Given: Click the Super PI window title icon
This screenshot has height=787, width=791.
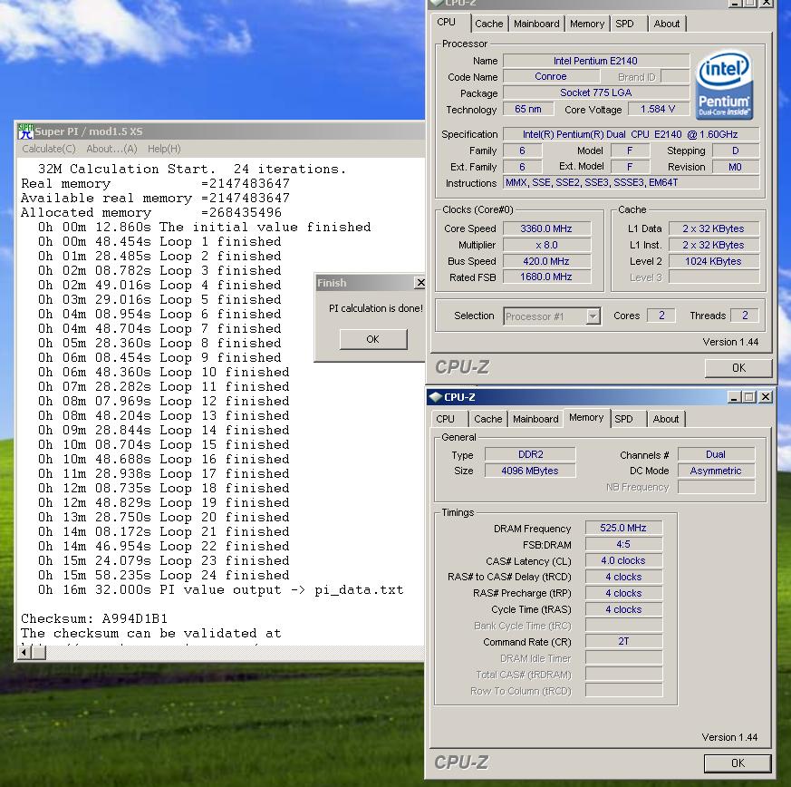Looking at the screenshot, I should [25, 131].
